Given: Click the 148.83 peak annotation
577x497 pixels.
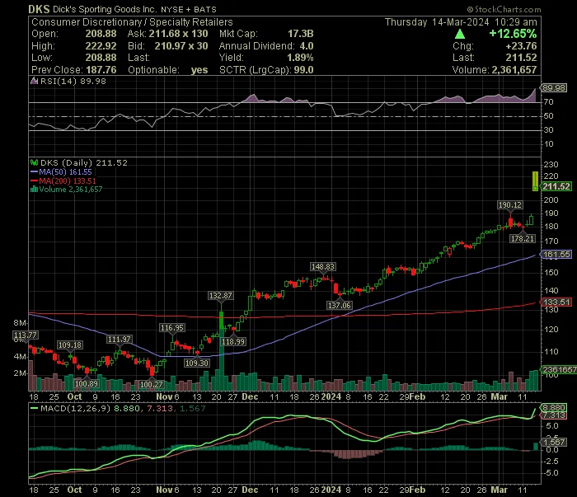Looking at the screenshot, I should coord(323,267).
